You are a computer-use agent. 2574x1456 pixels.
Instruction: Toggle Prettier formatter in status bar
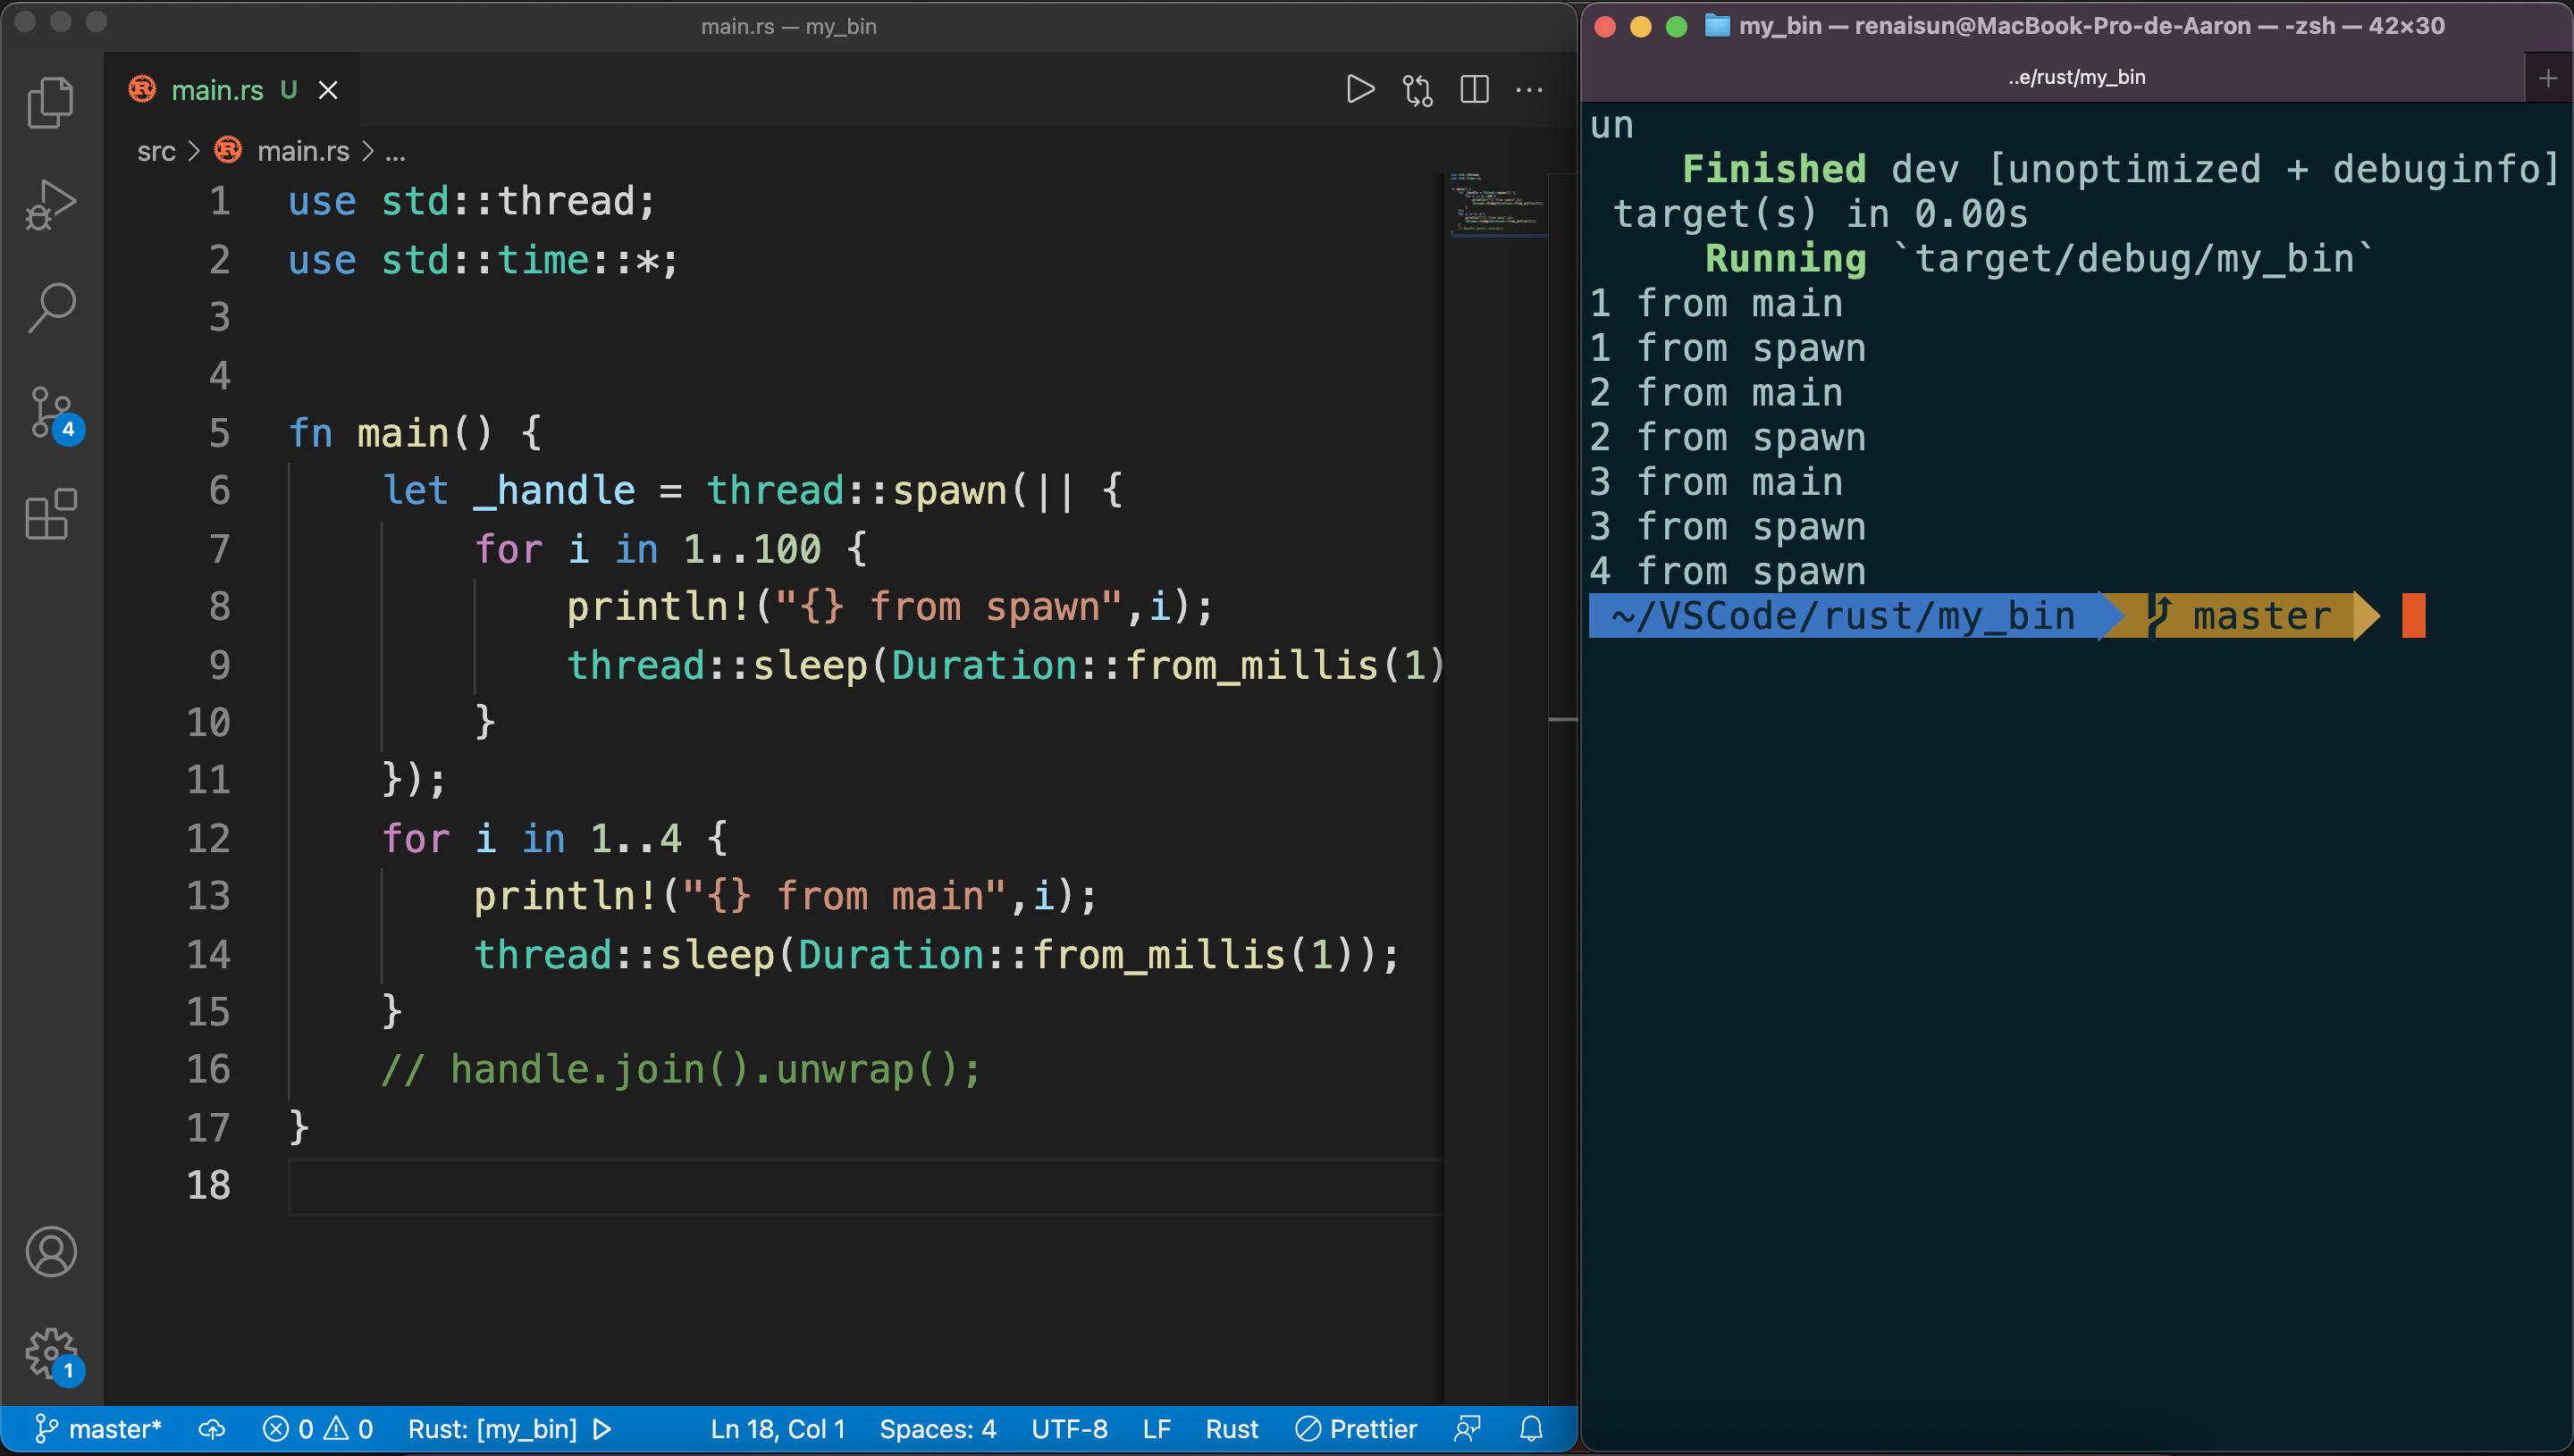tap(1356, 1429)
